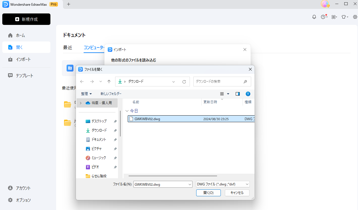Viewport: 358px width, 210px height.
Task: Click the 開く(O) button
Action: click(208, 193)
